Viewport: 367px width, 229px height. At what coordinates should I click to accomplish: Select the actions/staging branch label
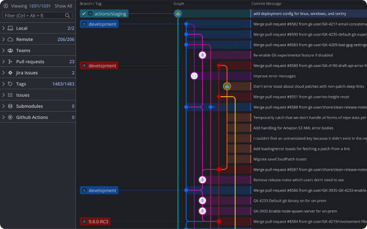104,14
